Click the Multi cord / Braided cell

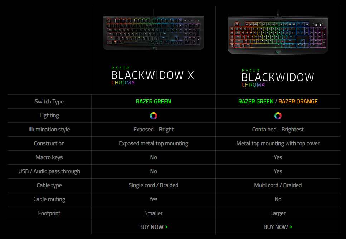click(278, 185)
